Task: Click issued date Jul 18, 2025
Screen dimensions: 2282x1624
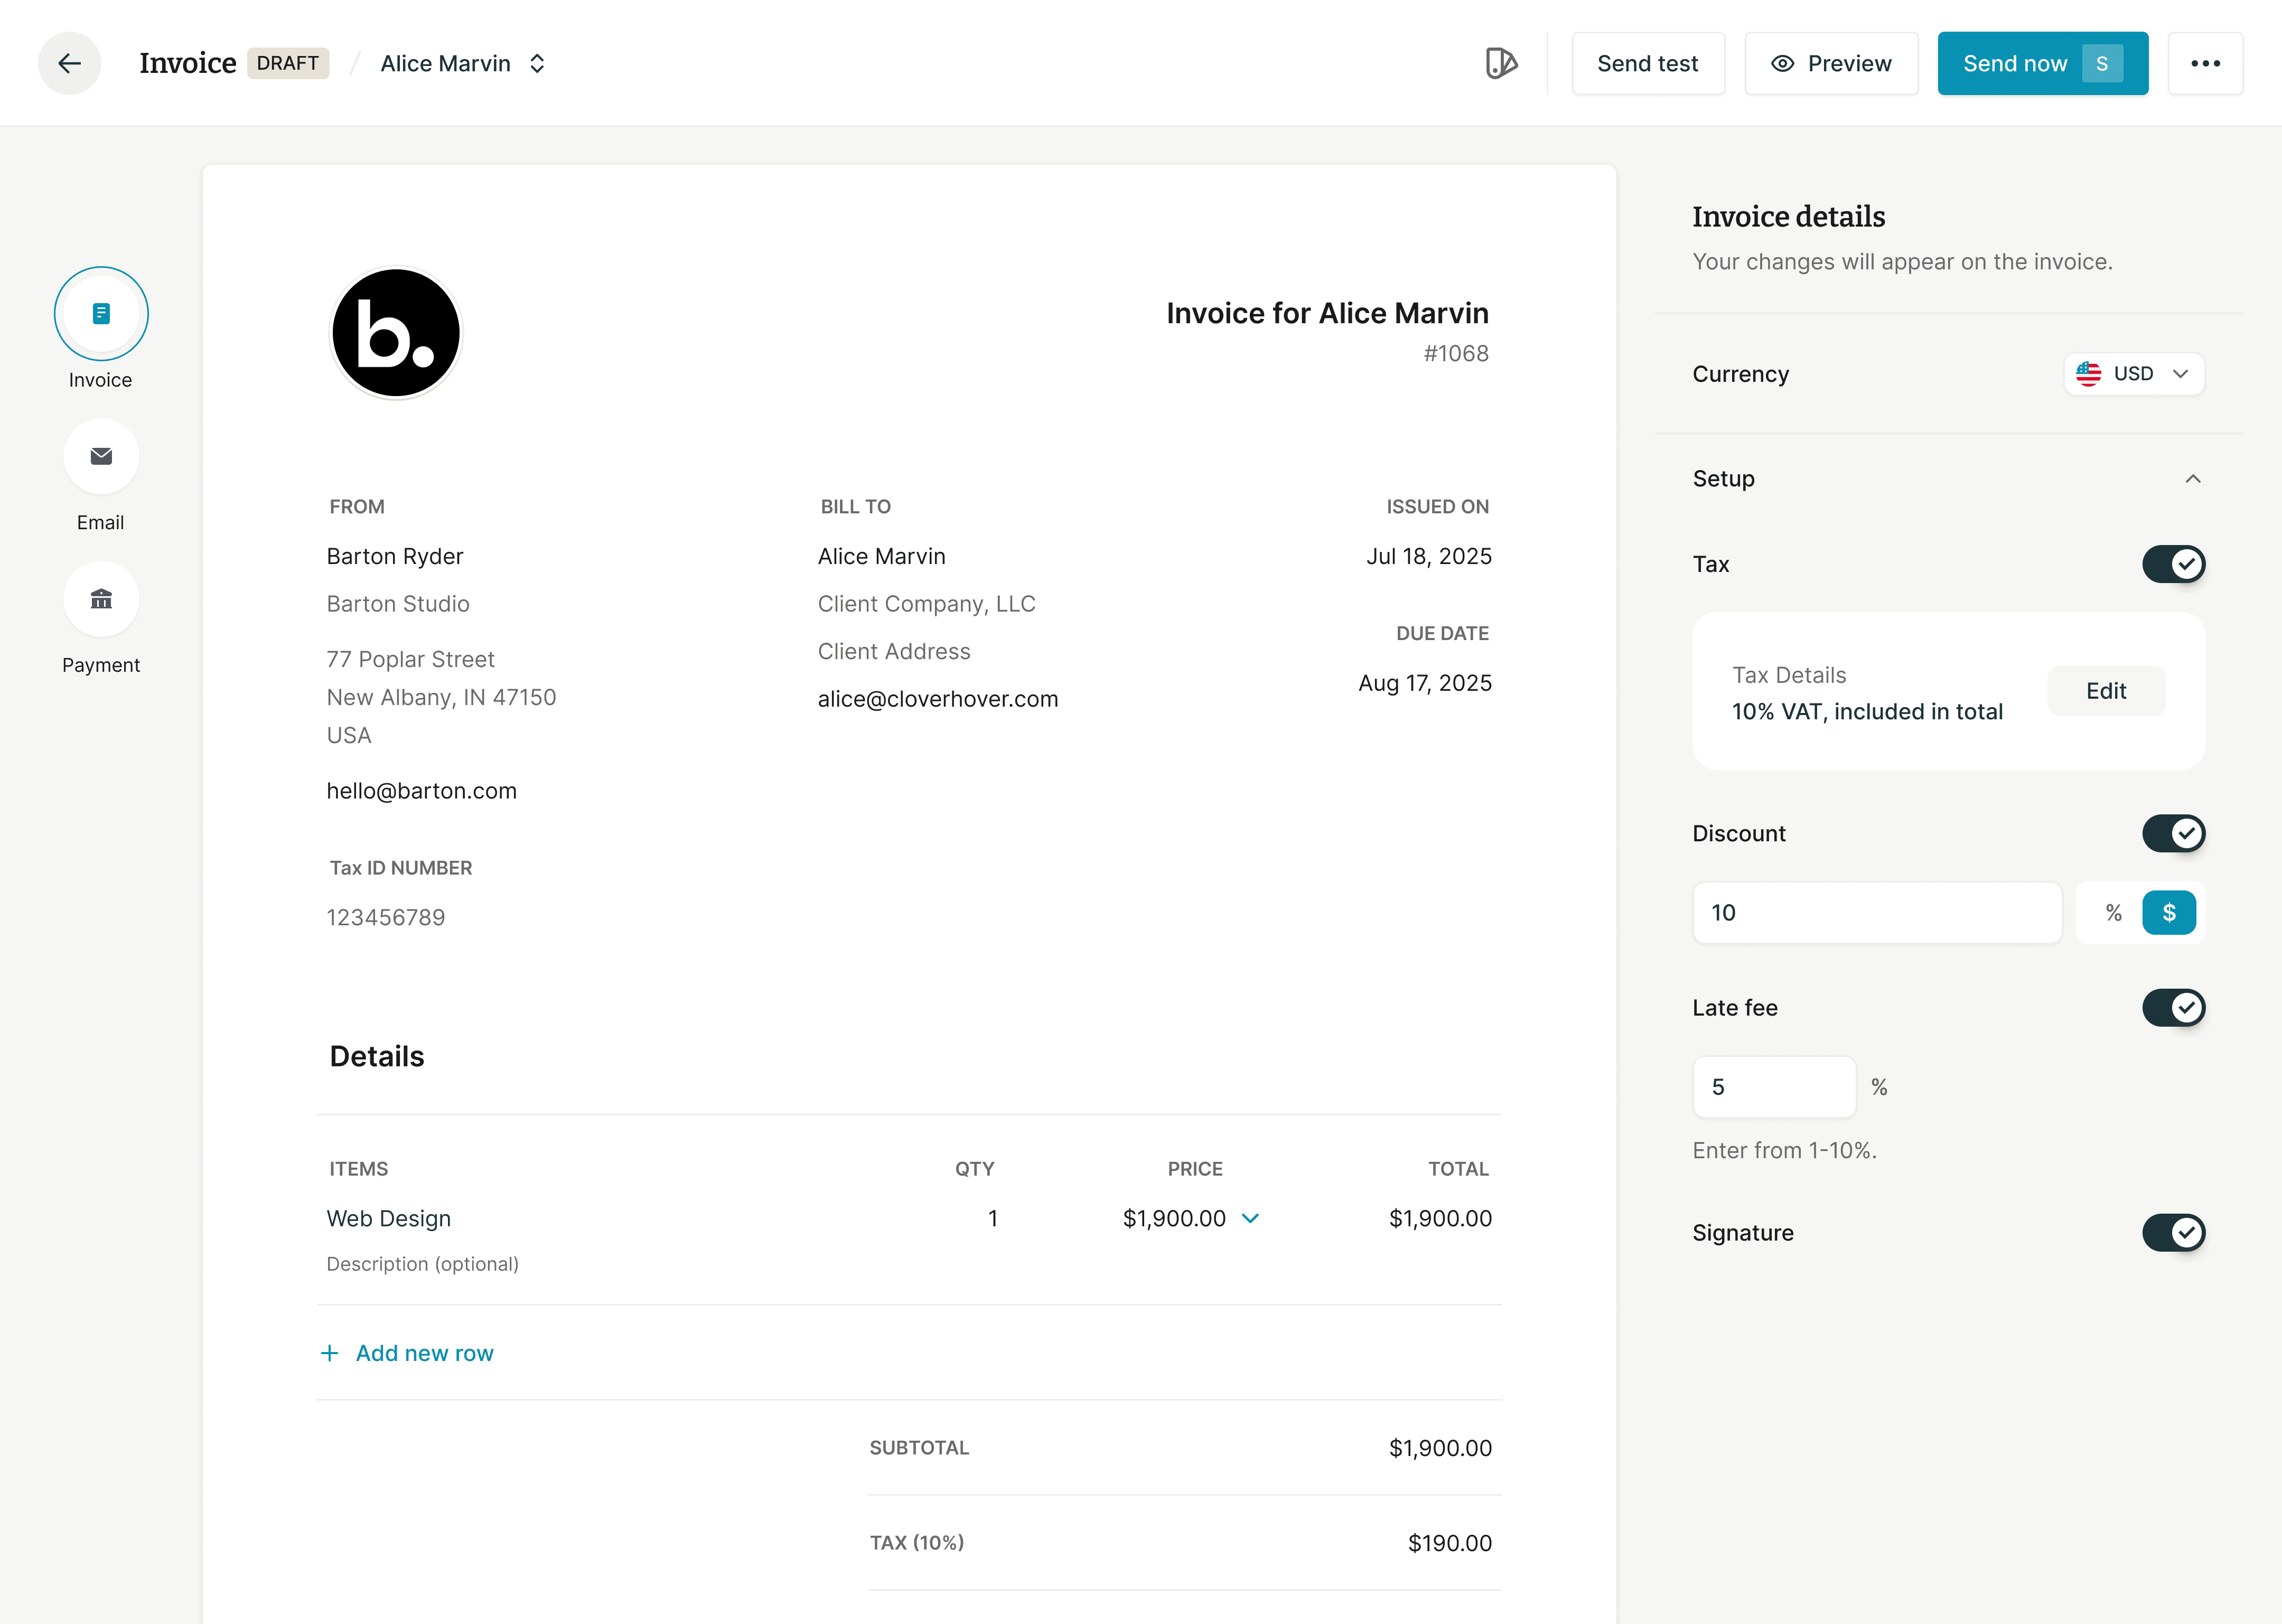Action: pyautogui.click(x=1429, y=556)
